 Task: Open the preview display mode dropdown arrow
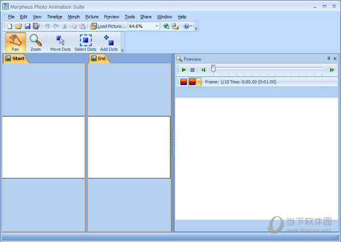(x=199, y=82)
